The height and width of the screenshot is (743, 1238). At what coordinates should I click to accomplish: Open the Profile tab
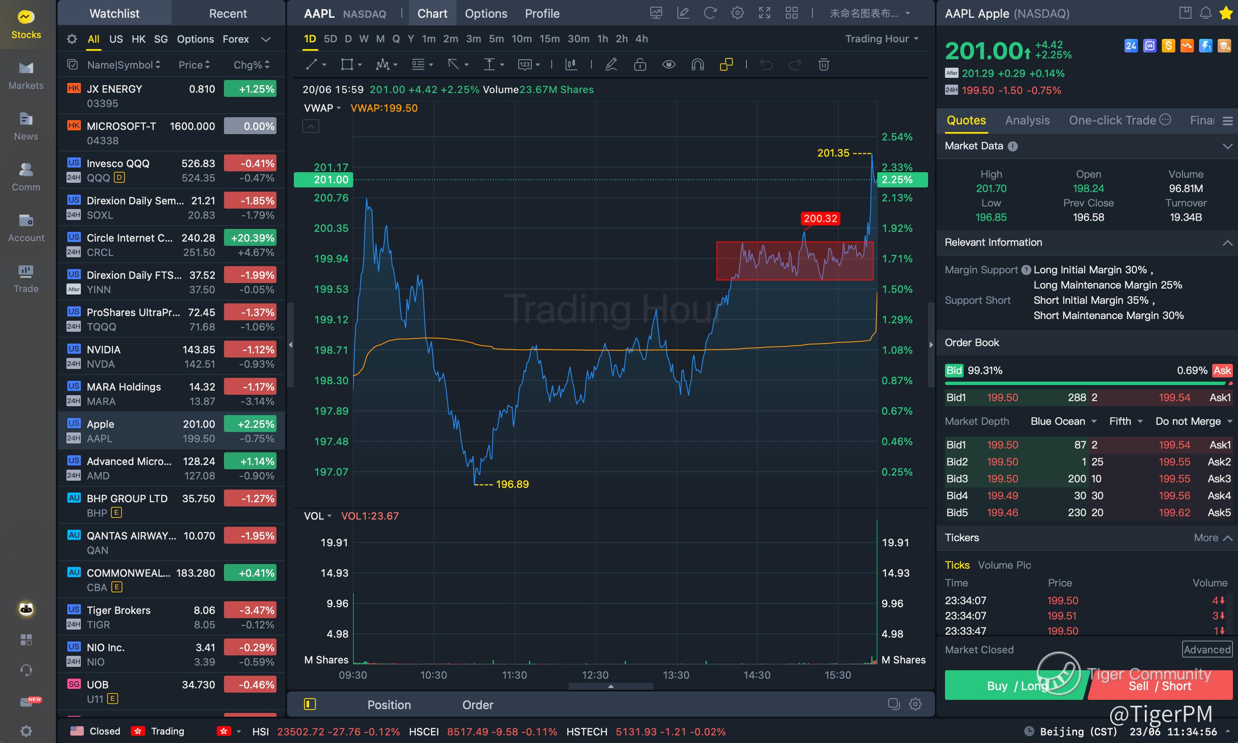(542, 14)
